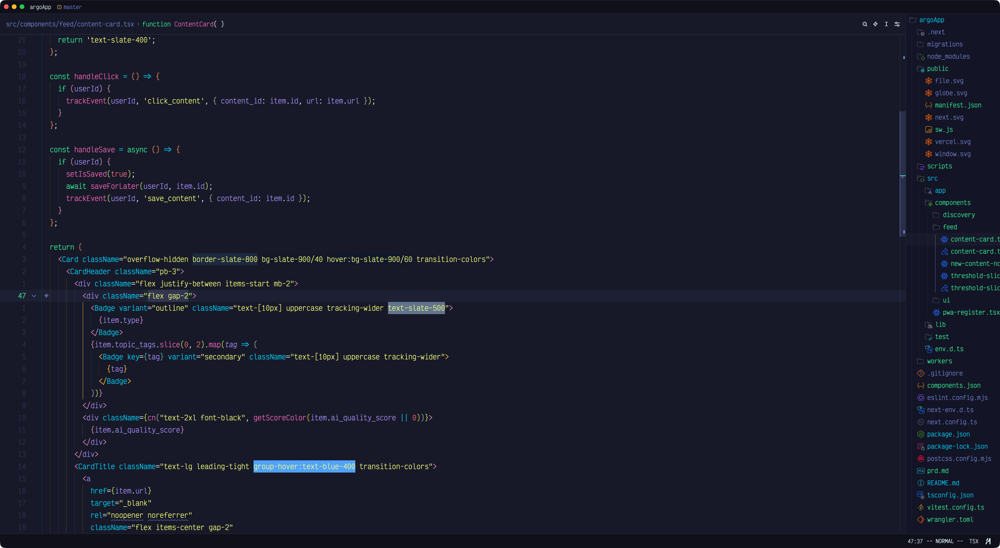Click the breadcrumb path src/components/feed/content-card.tsx
This screenshot has width=1000, height=548.
click(70, 24)
